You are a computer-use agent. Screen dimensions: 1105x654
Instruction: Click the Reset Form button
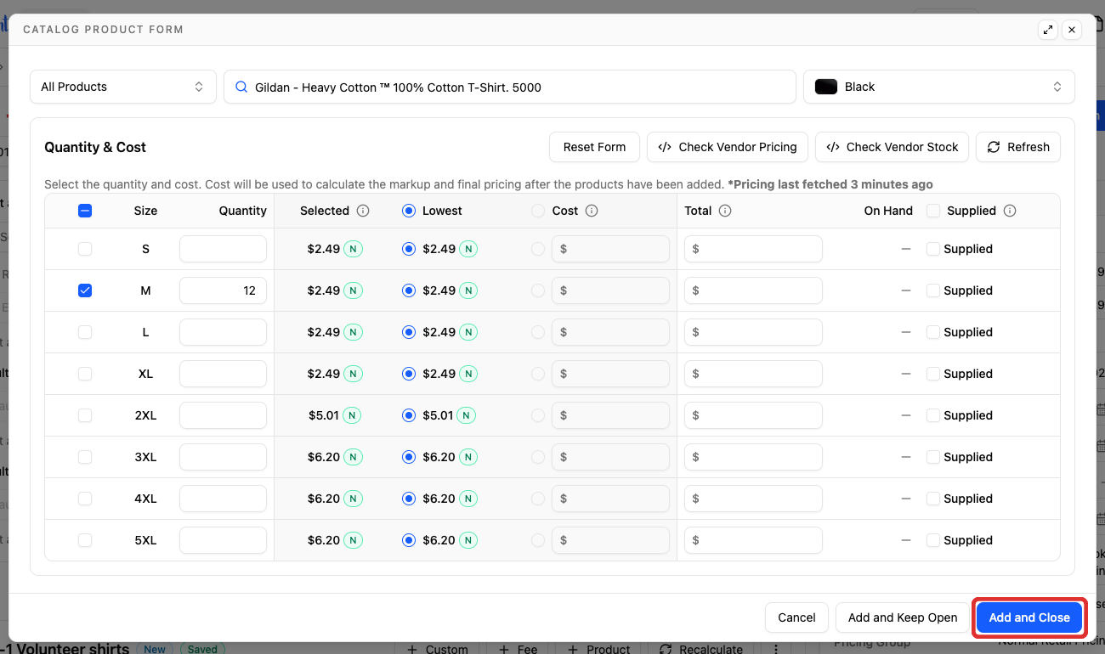(594, 147)
